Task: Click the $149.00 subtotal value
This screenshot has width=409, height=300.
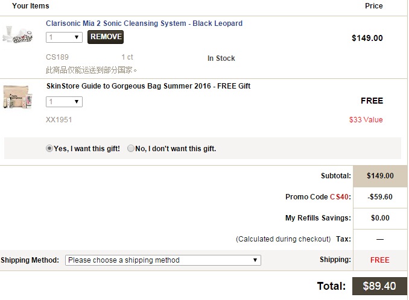Action: point(380,176)
